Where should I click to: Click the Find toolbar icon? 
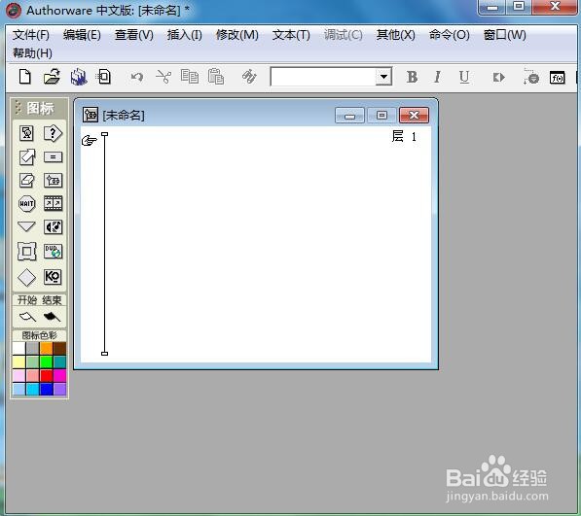pyautogui.click(x=249, y=77)
